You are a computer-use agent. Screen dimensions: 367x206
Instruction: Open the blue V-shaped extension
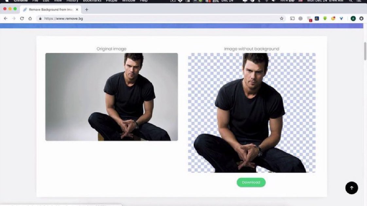pos(341,18)
